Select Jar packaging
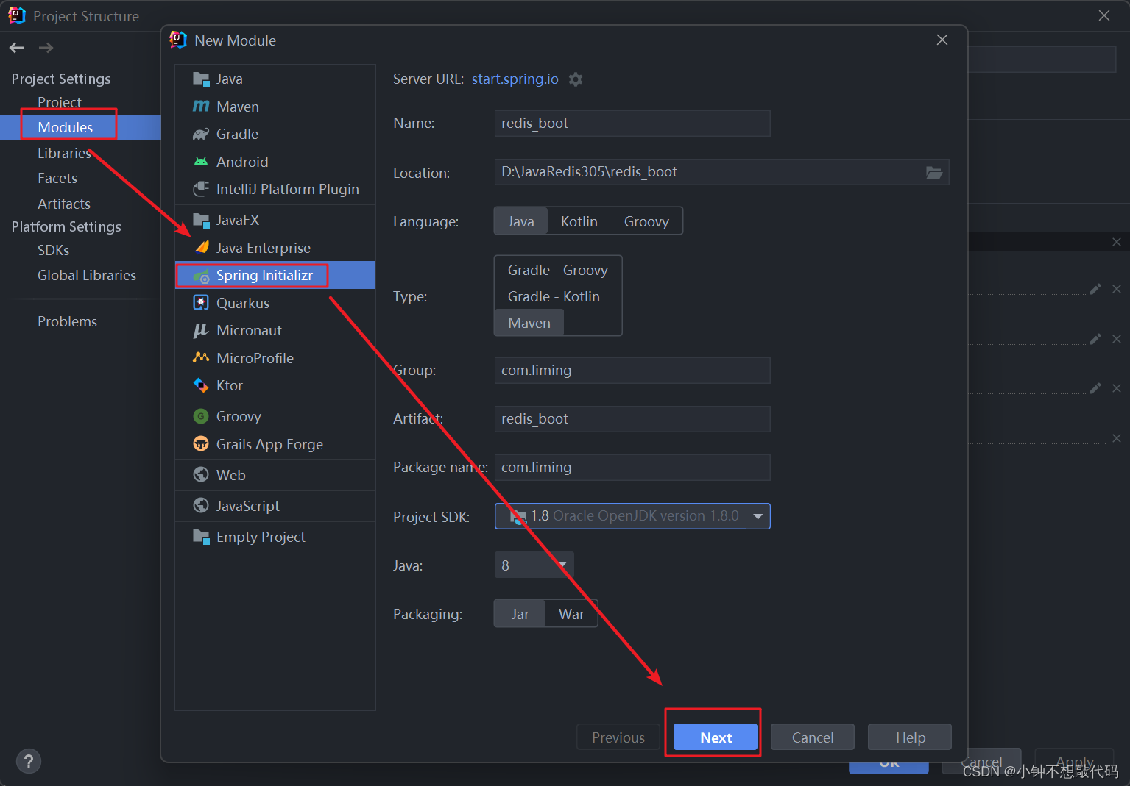The width and height of the screenshot is (1130, 786). [x=520, y=614]
